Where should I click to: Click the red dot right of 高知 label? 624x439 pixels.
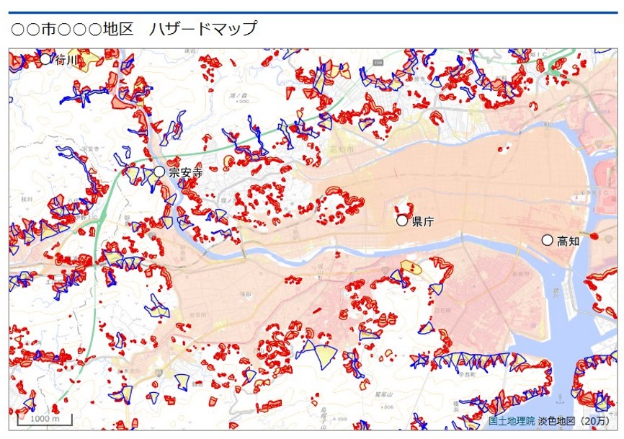(x=594, y=236)
